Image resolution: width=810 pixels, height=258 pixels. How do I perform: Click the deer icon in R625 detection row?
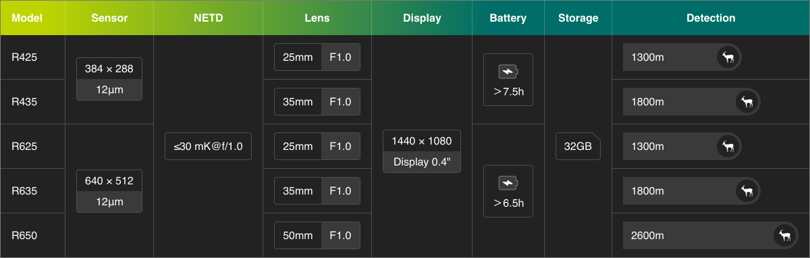pyautogui.click(x=728, y=147)
